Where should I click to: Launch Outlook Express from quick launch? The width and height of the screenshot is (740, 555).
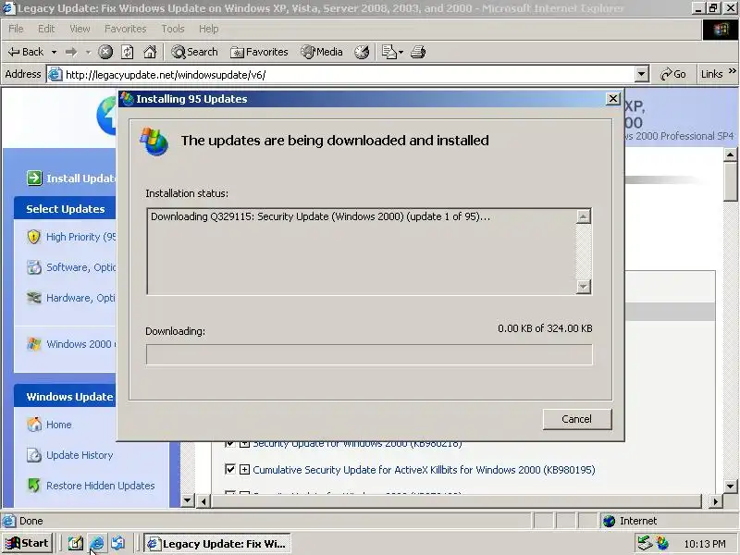(118, 544)
